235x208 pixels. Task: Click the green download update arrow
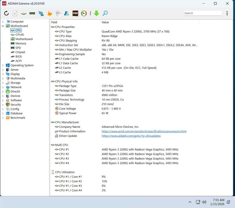coord(97,13)
